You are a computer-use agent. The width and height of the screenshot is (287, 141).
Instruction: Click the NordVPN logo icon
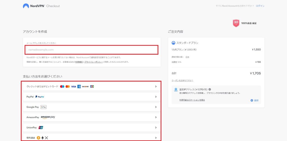[x=26, y=6]
